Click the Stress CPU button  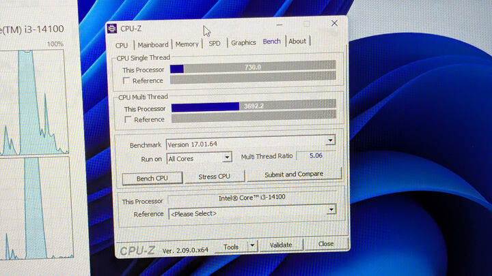pos(215,177)
